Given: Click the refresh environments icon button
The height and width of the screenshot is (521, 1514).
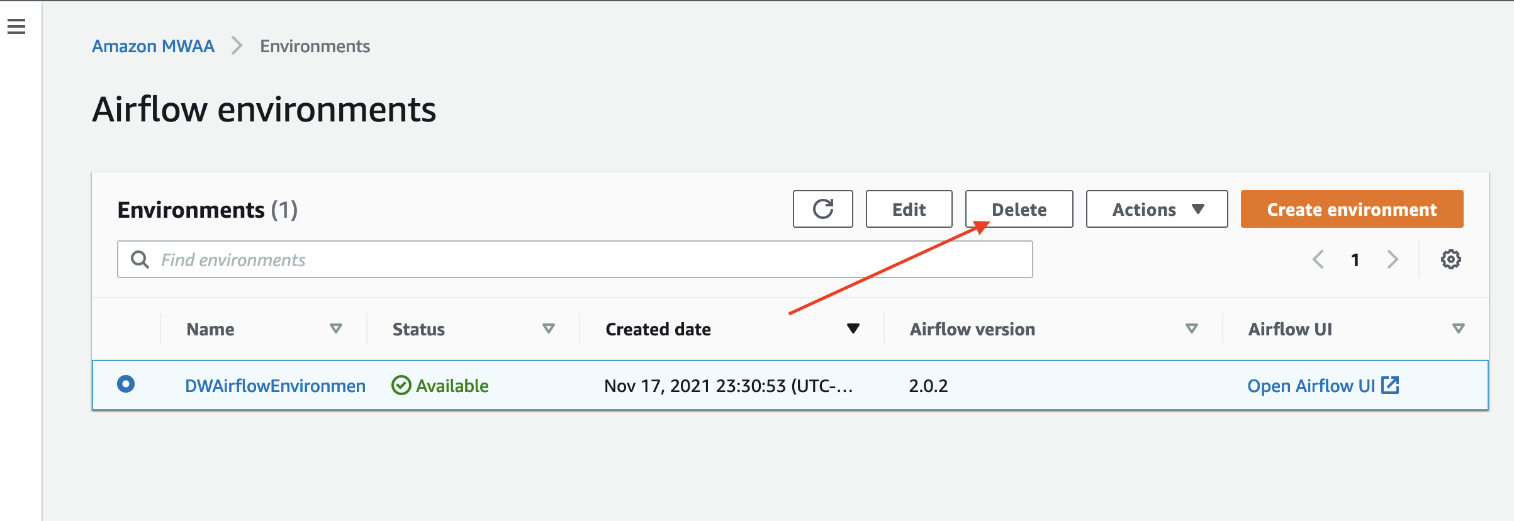Looking at the screenshot, I should tap(822, 209).
